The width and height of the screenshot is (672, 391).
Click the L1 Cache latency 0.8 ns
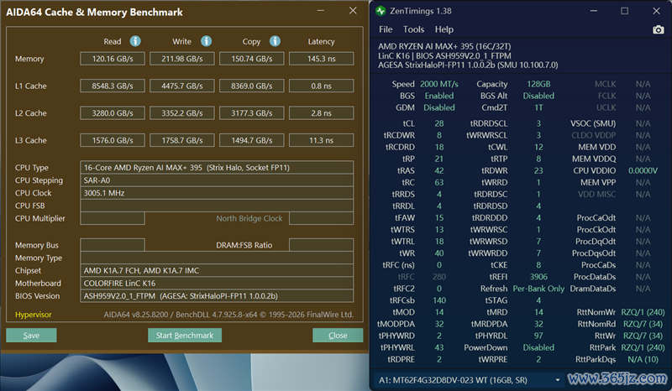(322, 86)
